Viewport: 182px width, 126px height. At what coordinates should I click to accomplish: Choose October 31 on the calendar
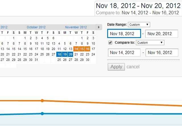pyautogui.click(x=36, y=60)
